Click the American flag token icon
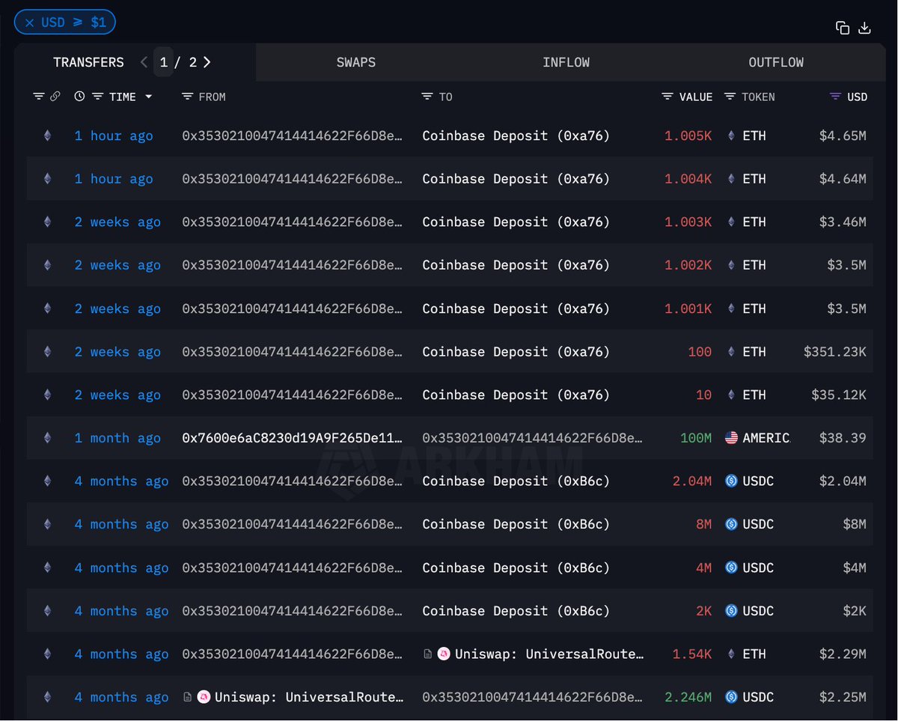This screenshot has width=898, height=721. click(x=732, y=438)
